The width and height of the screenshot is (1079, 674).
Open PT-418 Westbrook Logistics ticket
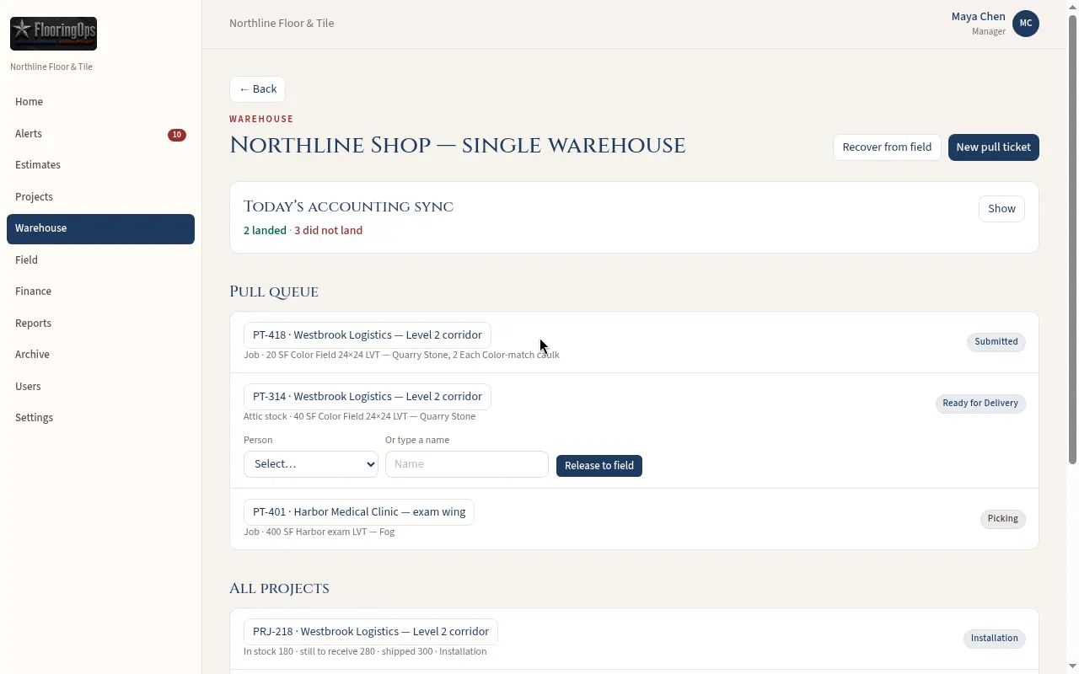point(368,335)
